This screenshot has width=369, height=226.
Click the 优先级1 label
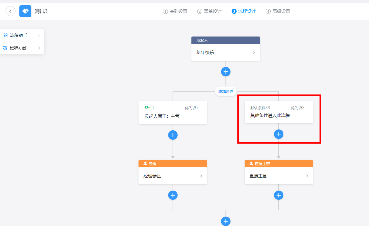point(191,108)
